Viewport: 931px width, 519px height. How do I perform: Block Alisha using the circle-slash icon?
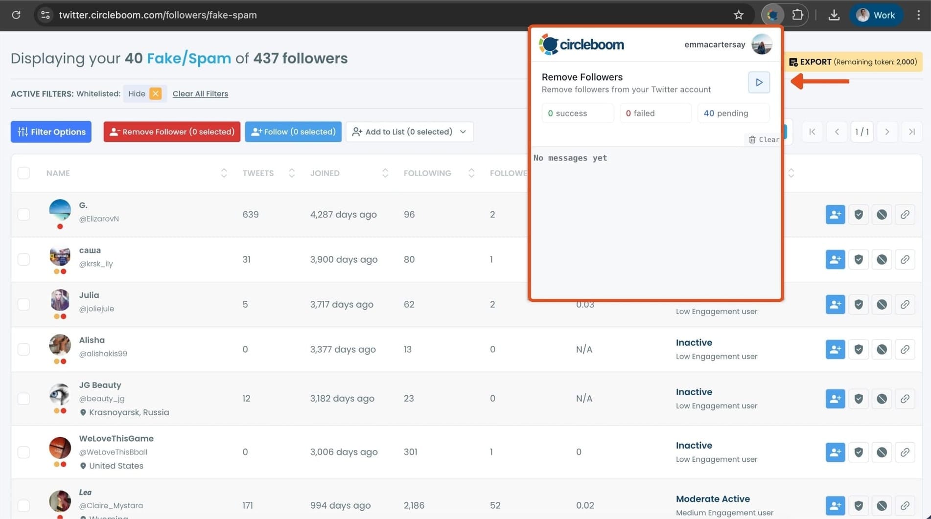881,349
